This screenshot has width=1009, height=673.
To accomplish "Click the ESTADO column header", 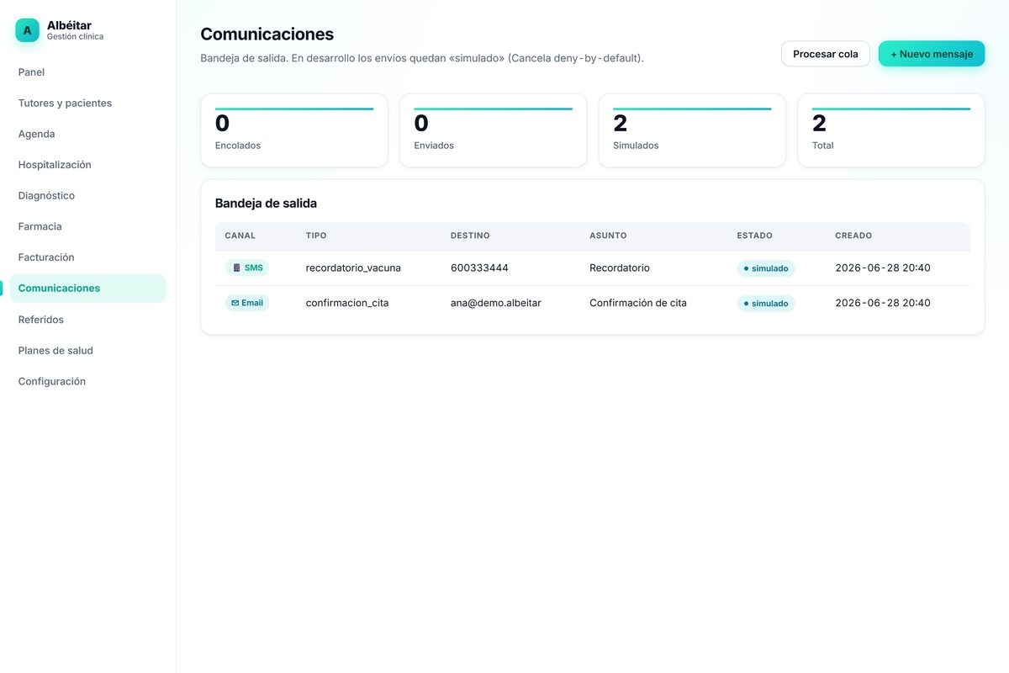I will tap(754, 236).
